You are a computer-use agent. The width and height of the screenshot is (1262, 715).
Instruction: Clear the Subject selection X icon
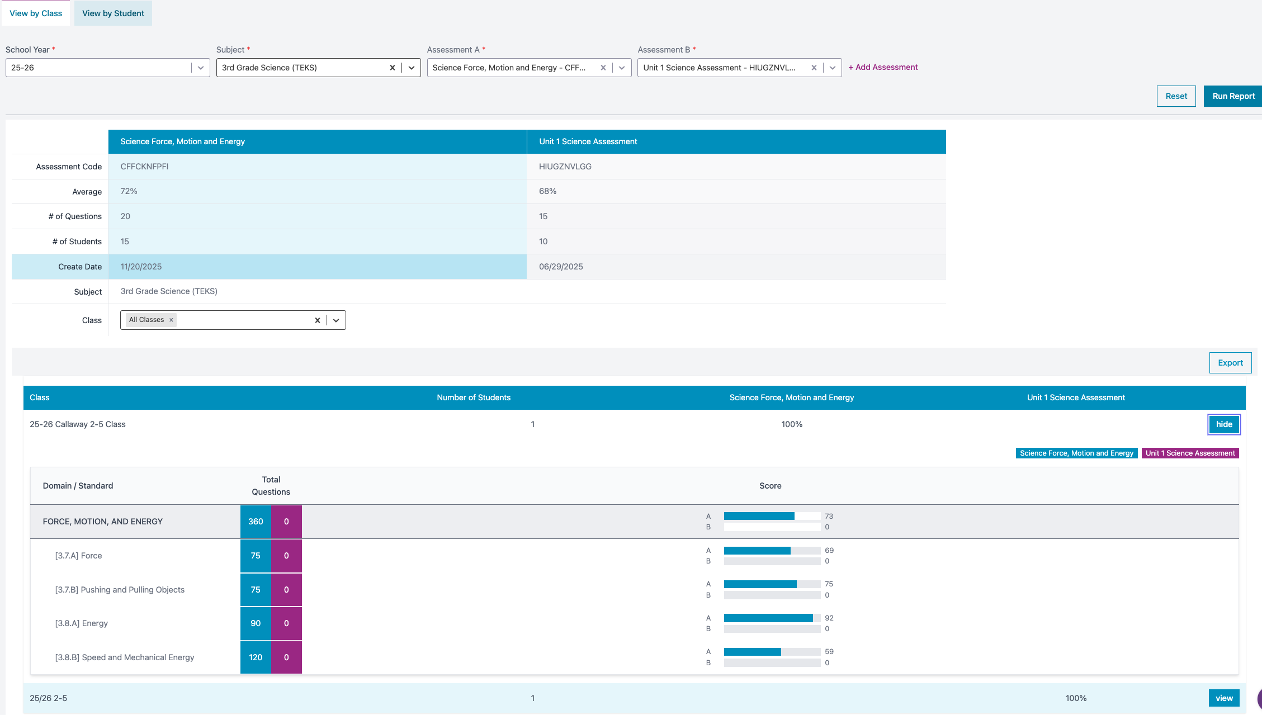[392, 68]
